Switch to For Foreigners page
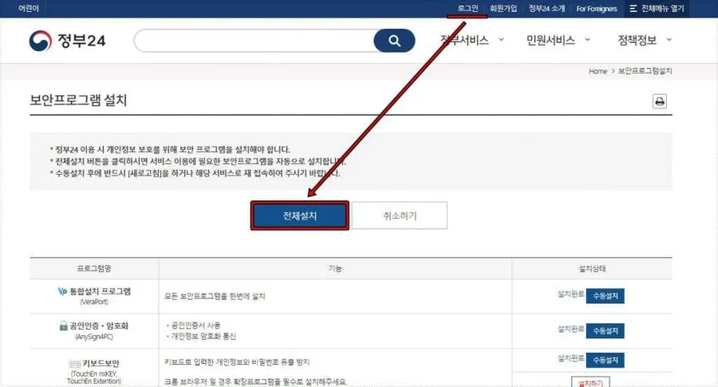 [x=597, y=9]
